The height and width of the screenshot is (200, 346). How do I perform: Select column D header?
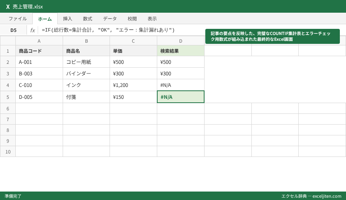click(x=181, y=41)
